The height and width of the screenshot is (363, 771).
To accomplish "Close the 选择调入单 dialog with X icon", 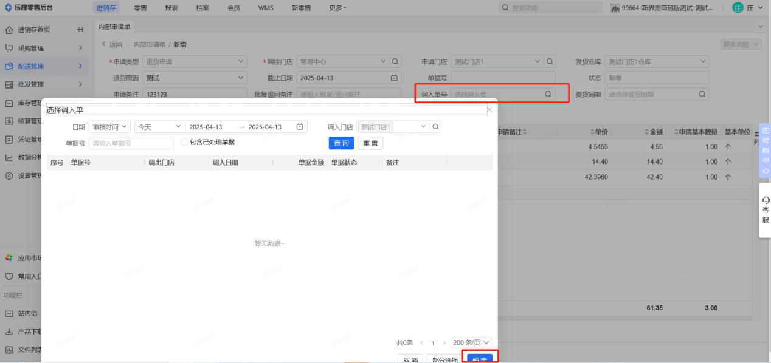I will coord(489,109).
